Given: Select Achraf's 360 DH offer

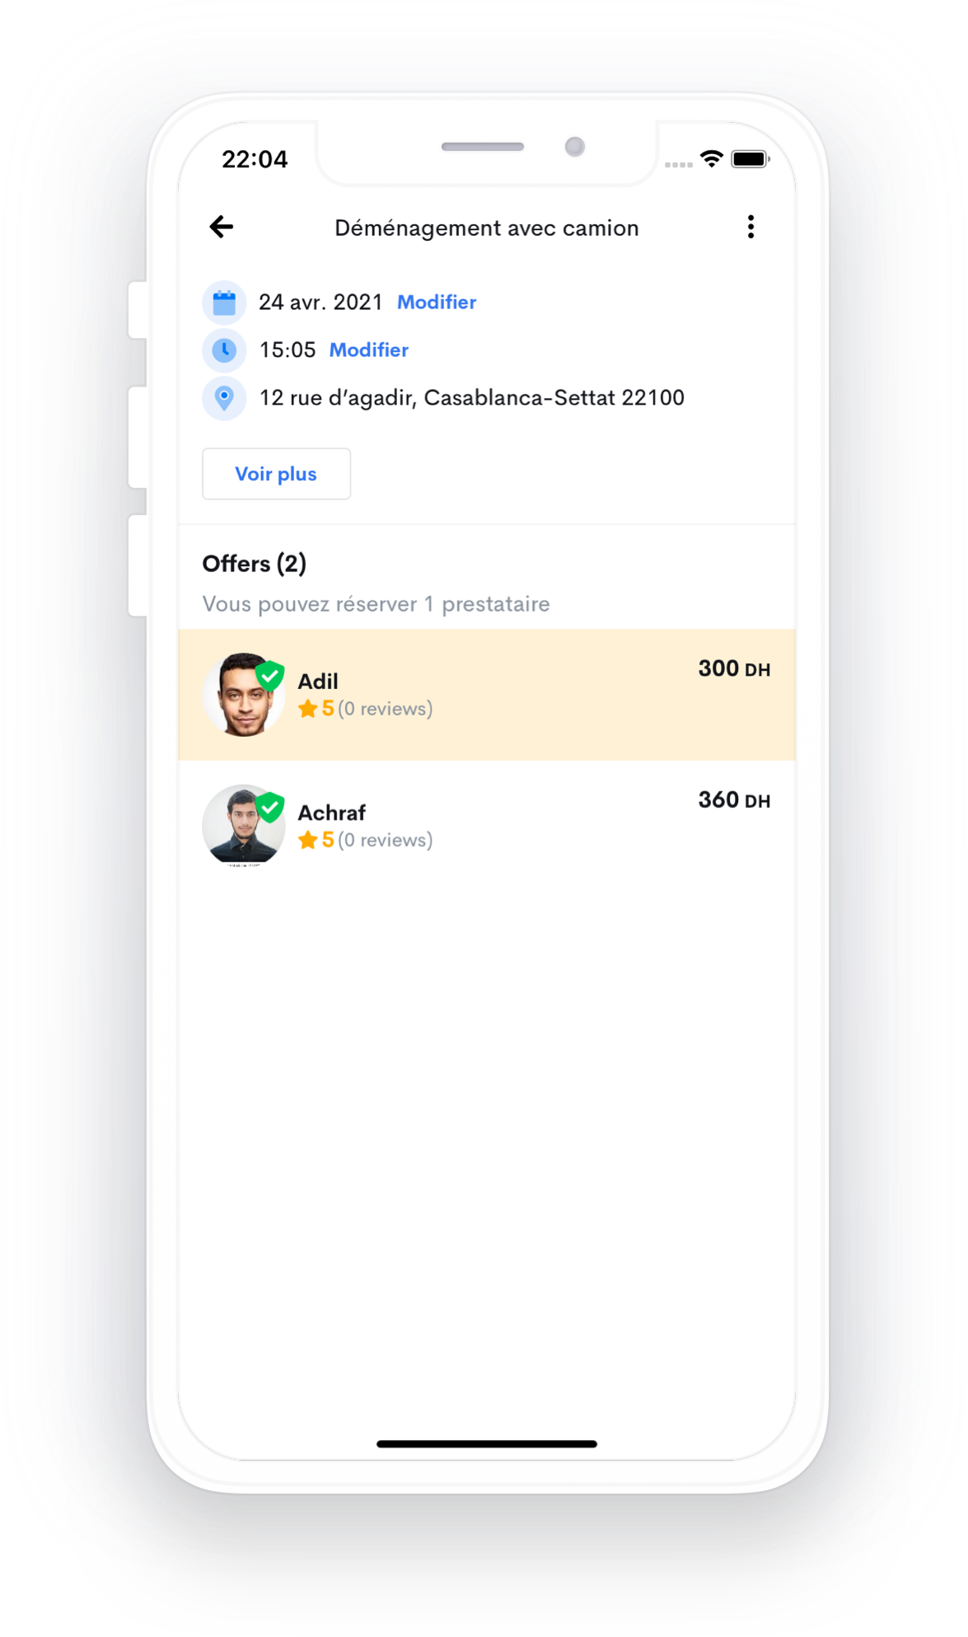Looking at the screenshot, I should point(487,826).
